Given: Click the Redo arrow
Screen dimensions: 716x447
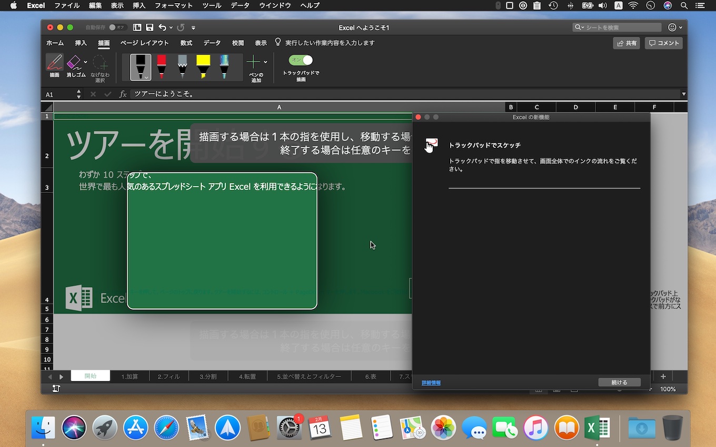Looking at the screenshot, I should click(181, 27).
